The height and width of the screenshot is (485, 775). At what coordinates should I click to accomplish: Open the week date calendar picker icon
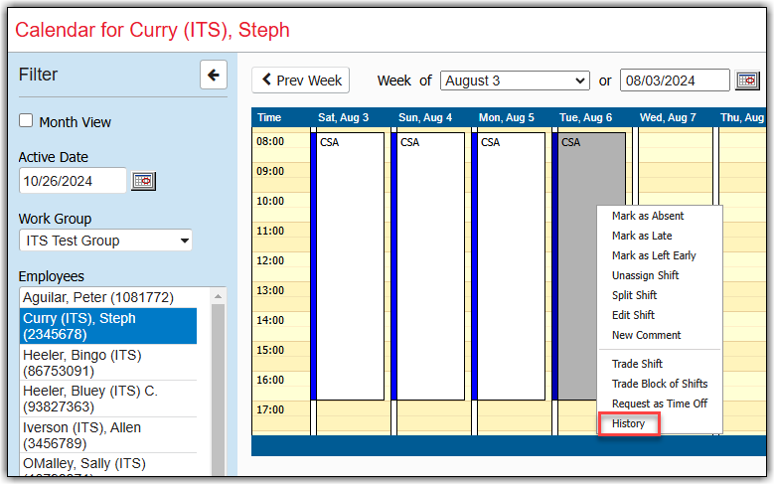pos(747,81)
